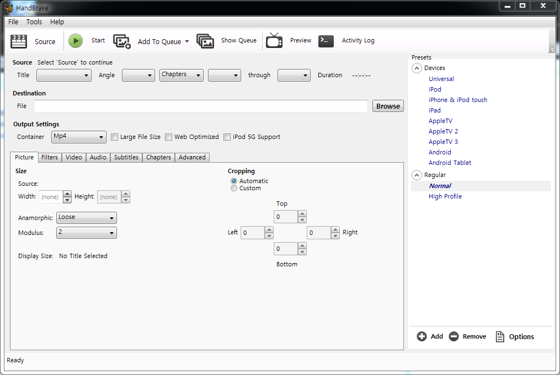Viewport: 560px width, 375px height.
Task: Open the File menu
Action: coord(13,22)
